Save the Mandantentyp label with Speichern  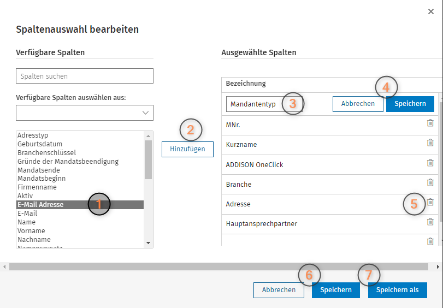[x=410, y=104]
